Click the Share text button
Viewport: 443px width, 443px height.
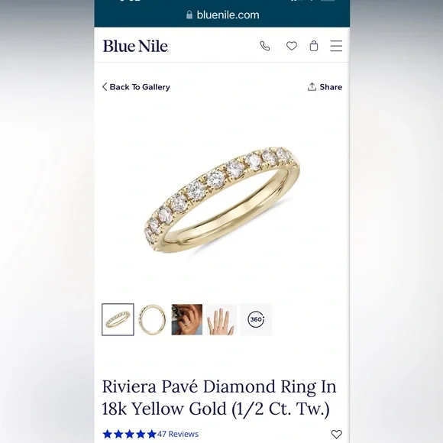click(331, 87)
